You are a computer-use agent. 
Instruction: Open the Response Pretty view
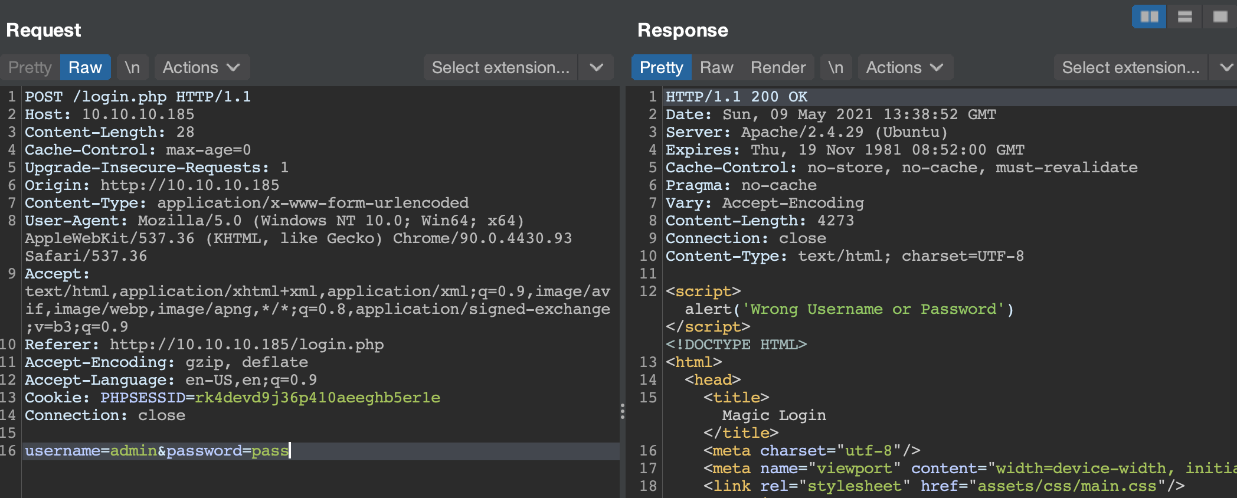click(x=661, y=67)
